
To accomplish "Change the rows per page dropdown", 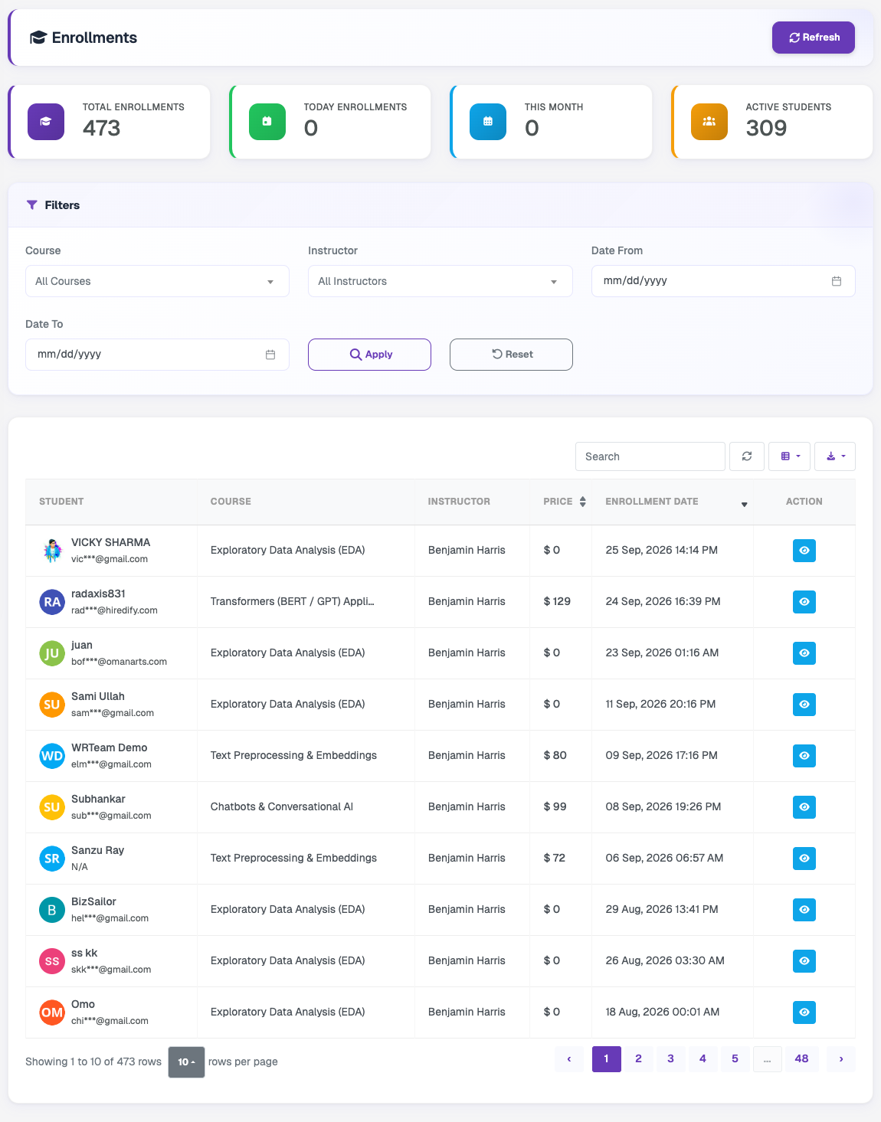I will [186, 1062].
